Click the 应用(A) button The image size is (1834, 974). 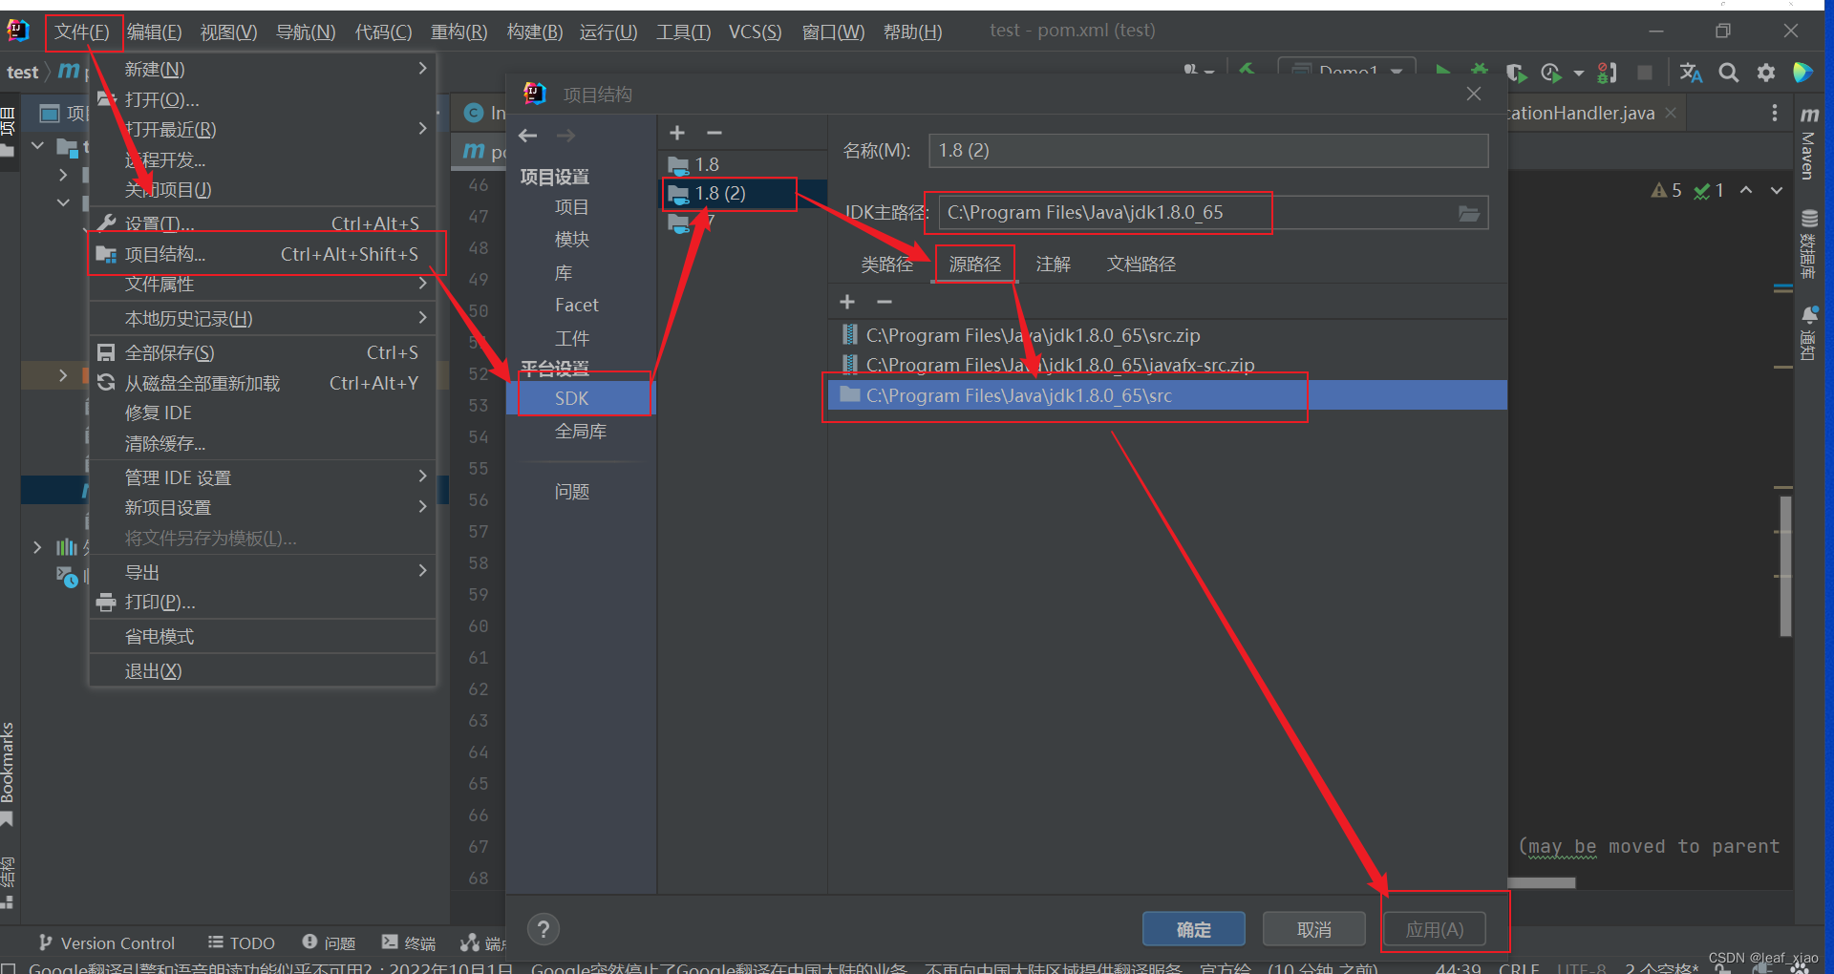click(x=1435, y=928)
